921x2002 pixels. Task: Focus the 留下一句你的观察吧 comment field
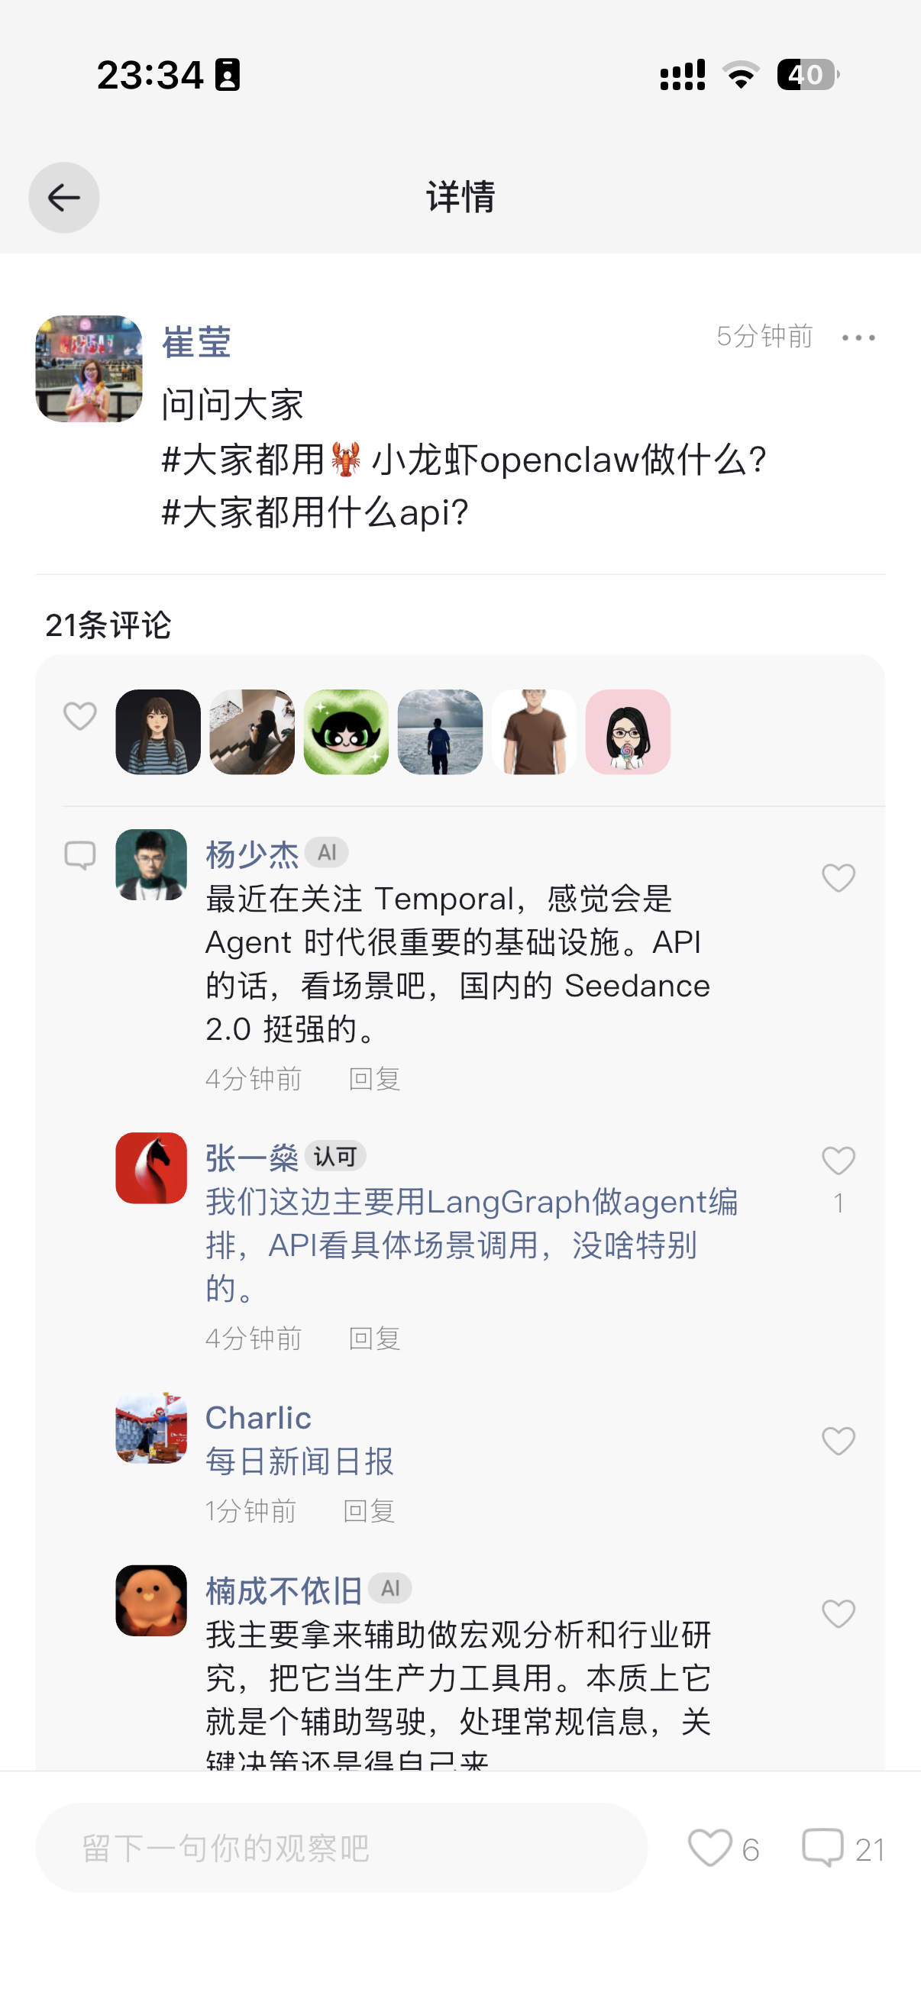click(341, 1847)
